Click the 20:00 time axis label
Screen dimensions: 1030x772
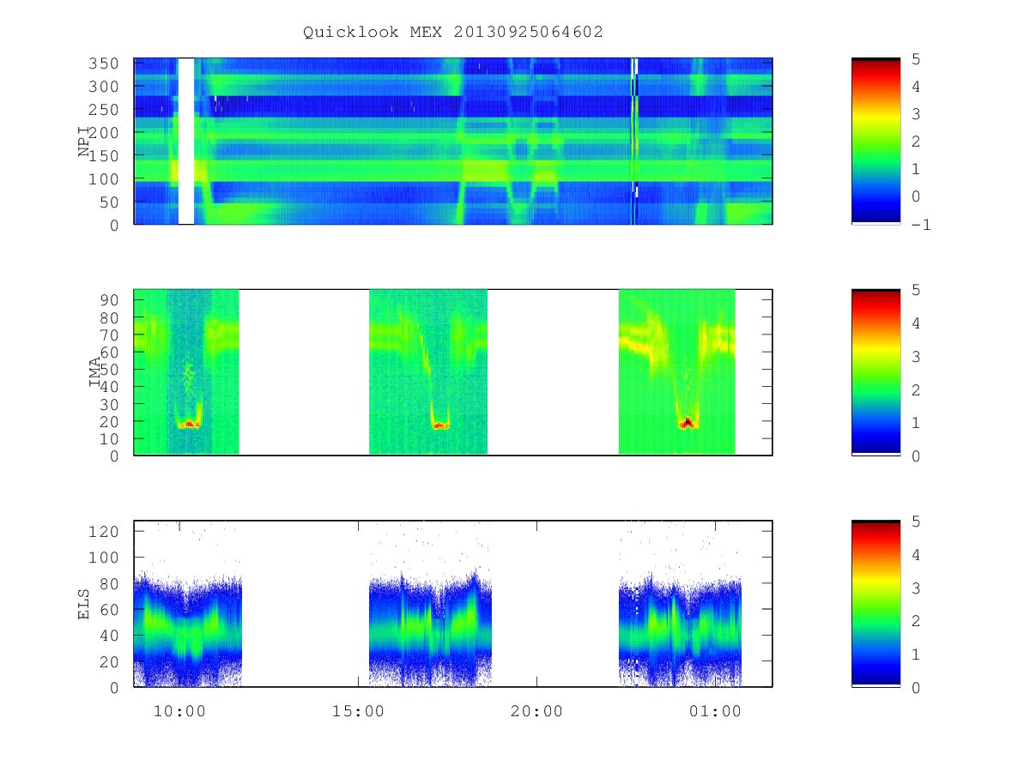coord(536,711)
